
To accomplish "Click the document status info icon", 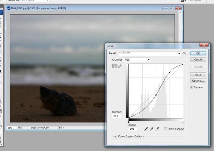I will (19, 128).
